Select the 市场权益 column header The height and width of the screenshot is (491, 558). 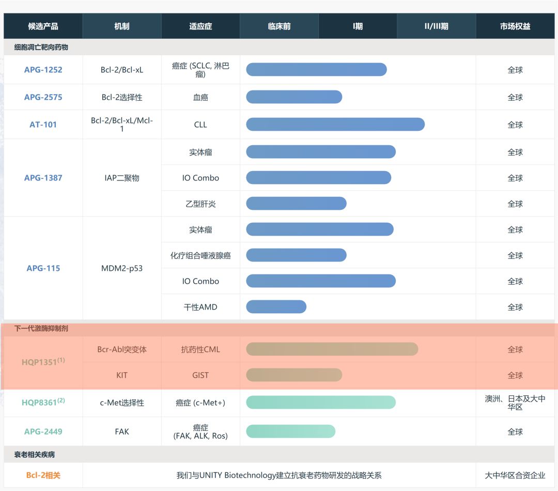click(515, 25)
